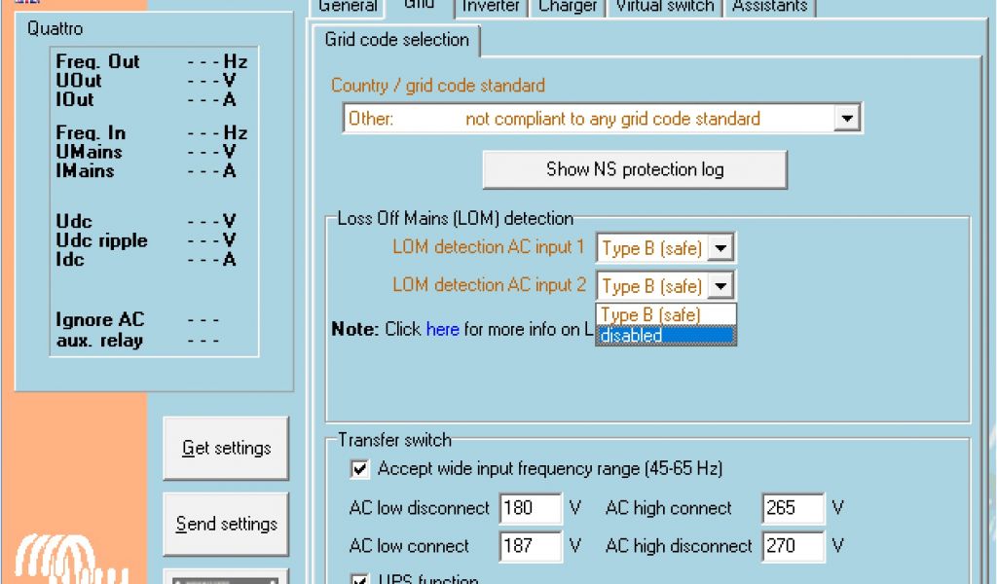Select "disabled" from the open list

click(x=666, y=336)
